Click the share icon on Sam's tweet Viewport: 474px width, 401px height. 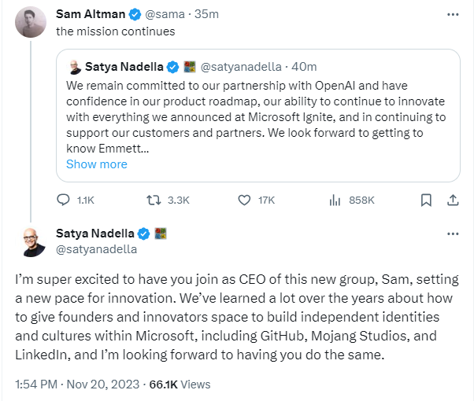452,200
